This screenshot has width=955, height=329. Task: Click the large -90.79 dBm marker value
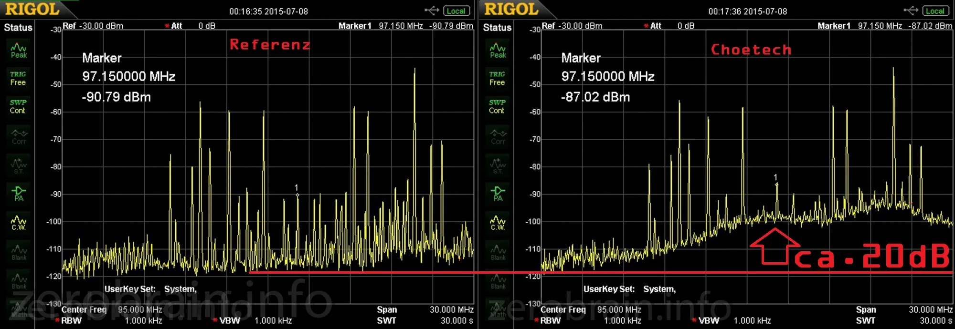pos(117,97)
